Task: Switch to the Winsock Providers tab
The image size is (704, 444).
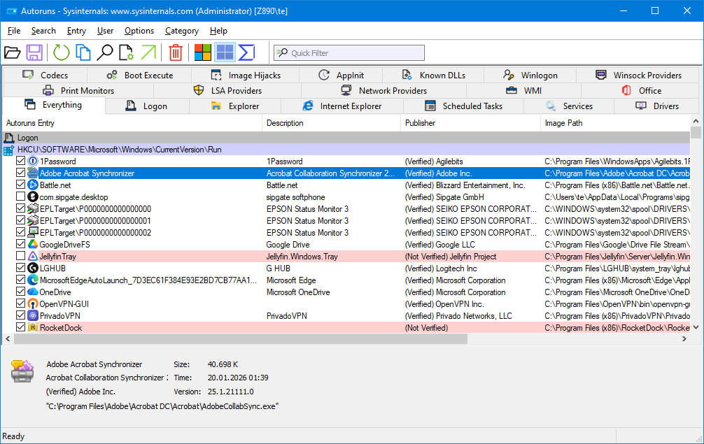Action: [638, 76]
